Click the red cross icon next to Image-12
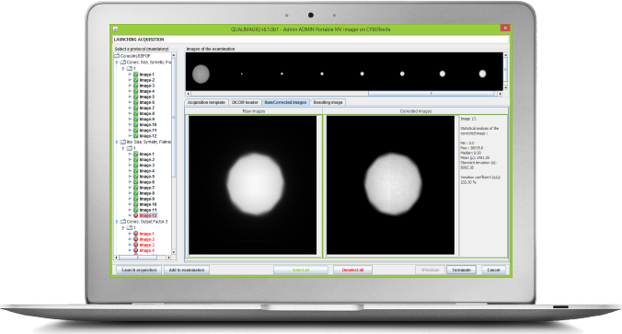Viewport: 622px width, 334px height. tap(135, 215)
